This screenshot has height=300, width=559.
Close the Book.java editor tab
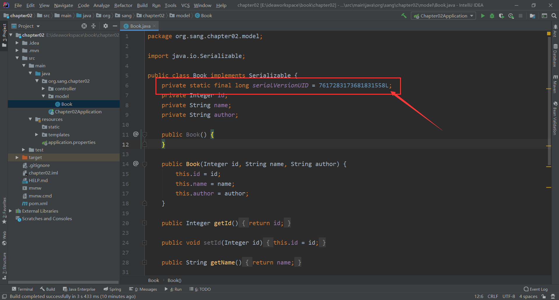pyautogui.click(x=154, y=26)
